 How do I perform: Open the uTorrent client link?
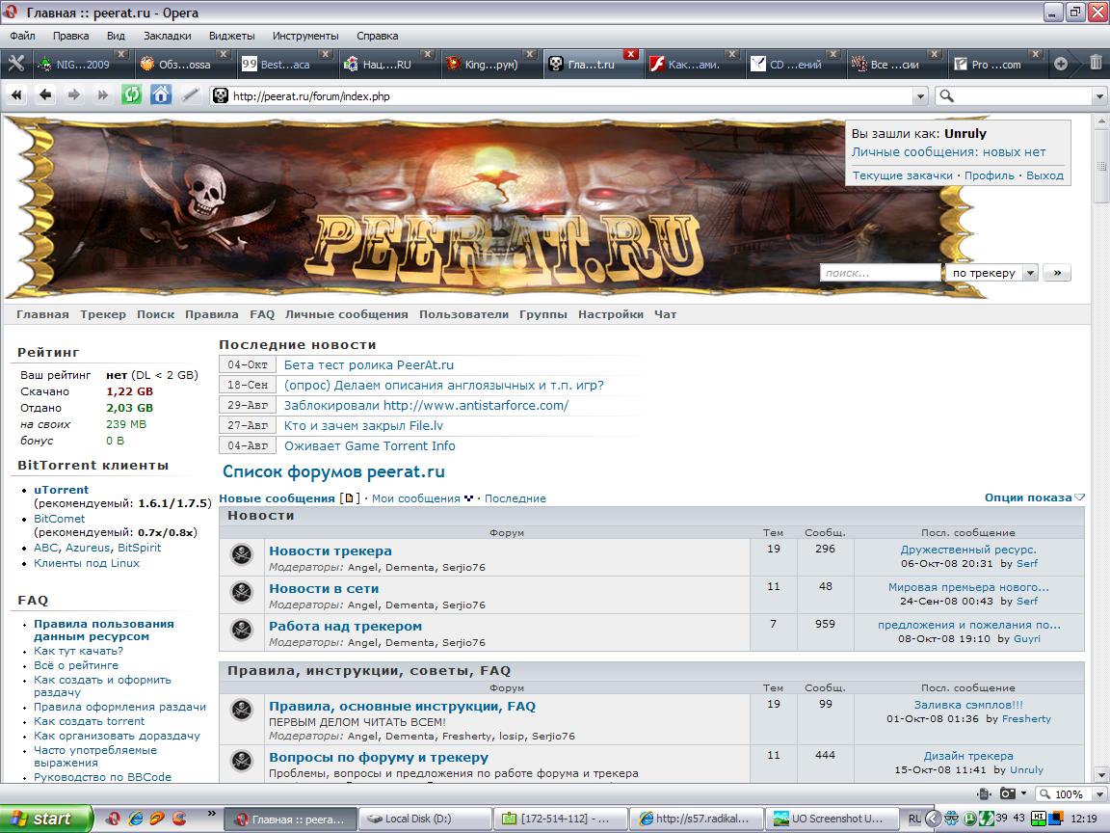point(62,490)
